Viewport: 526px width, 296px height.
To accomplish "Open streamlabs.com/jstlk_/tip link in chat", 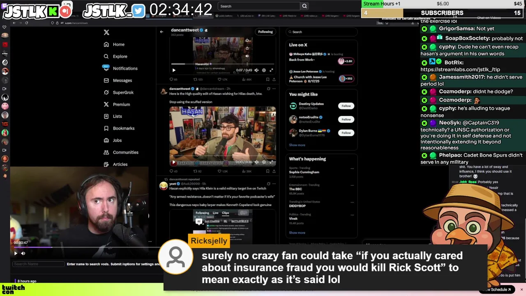I will pos(460,69).
